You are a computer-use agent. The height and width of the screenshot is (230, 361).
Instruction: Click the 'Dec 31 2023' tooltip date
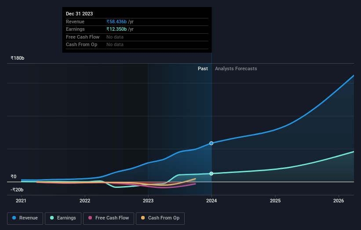click(79, 14)
